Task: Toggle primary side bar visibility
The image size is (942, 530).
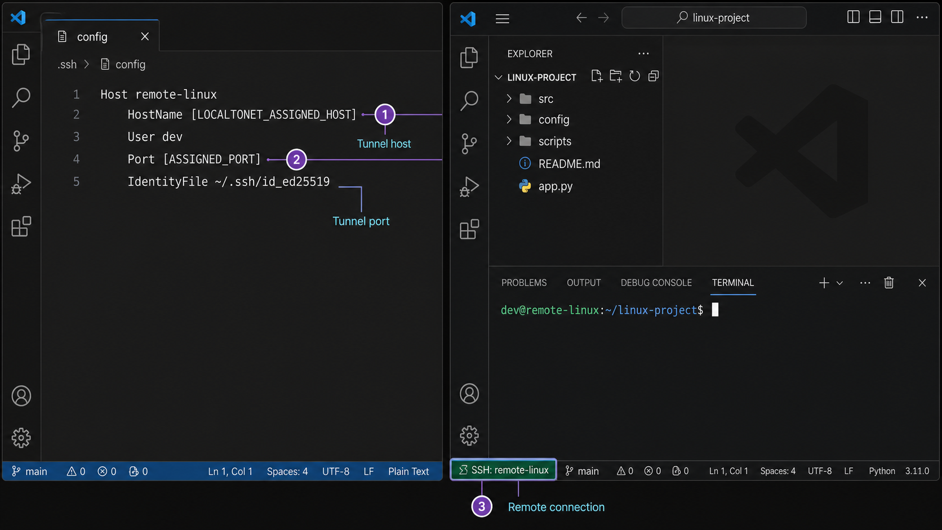Action: tap(854, 17)
